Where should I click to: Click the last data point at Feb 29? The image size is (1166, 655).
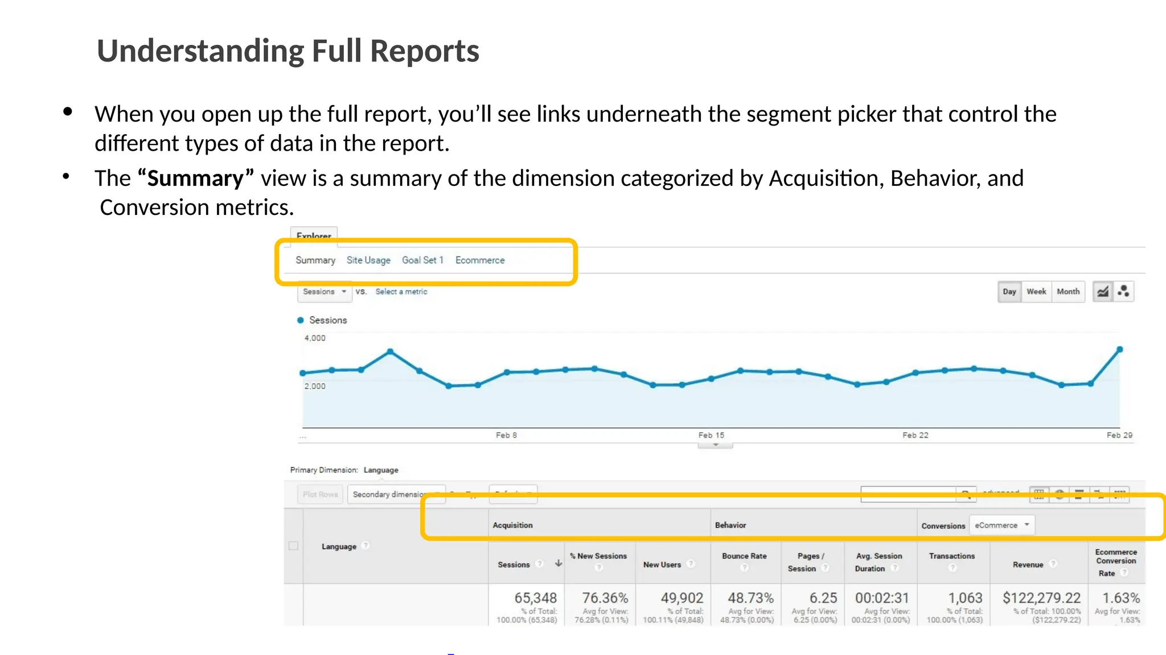[1120, 349]
